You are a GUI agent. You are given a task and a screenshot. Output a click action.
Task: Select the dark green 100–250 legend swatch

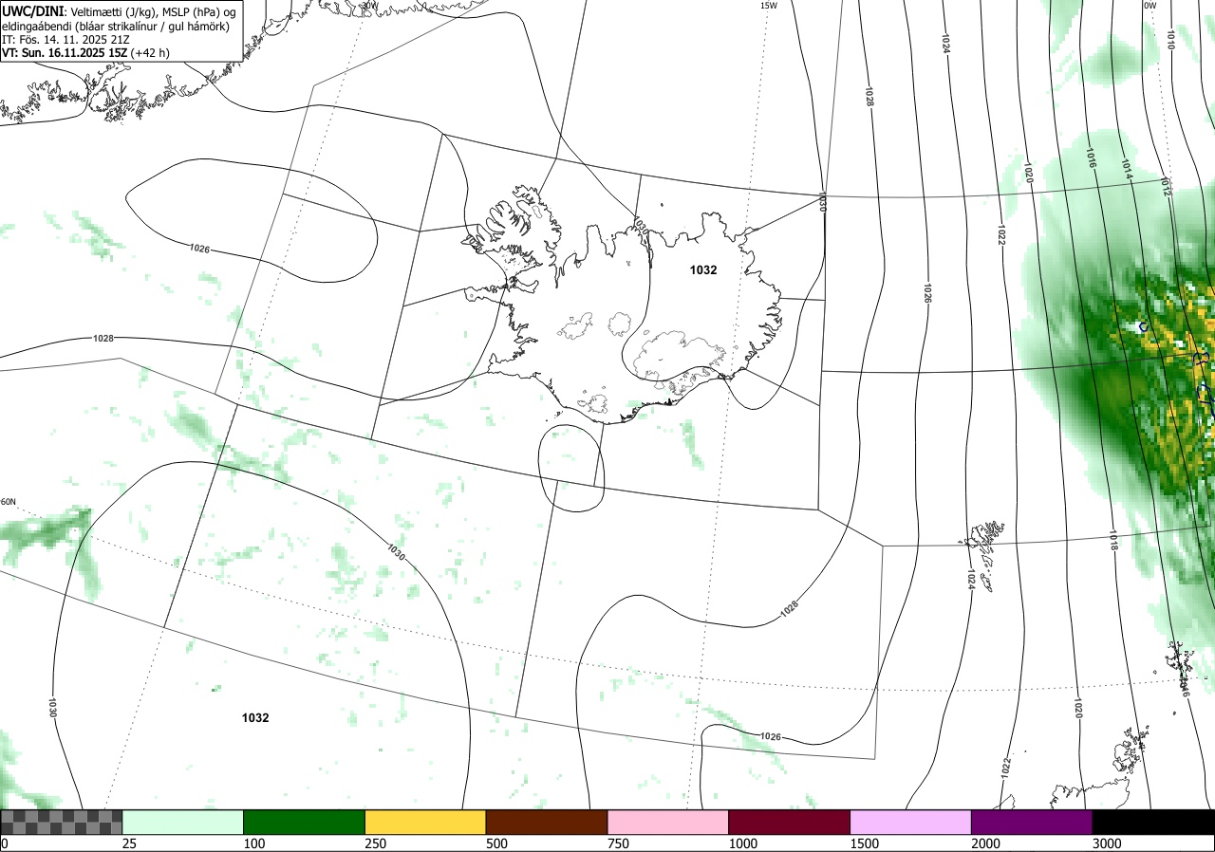tap(305, 822)
